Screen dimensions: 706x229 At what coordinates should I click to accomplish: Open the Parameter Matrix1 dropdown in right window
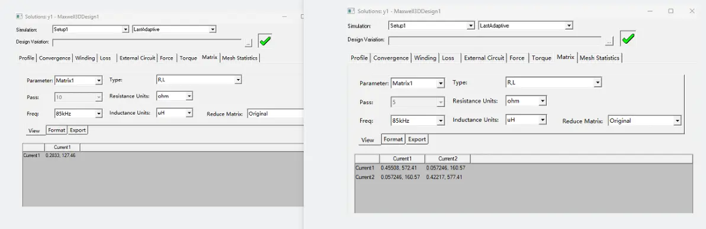click(441, 84)
